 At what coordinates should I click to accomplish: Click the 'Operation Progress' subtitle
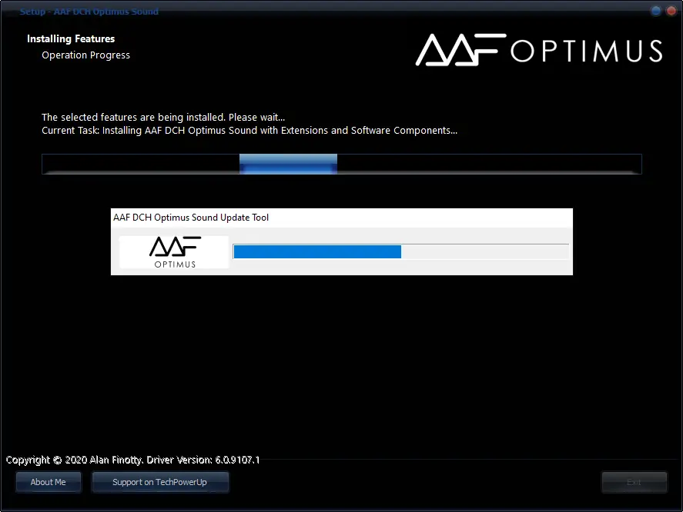click(x=85, y=55)
